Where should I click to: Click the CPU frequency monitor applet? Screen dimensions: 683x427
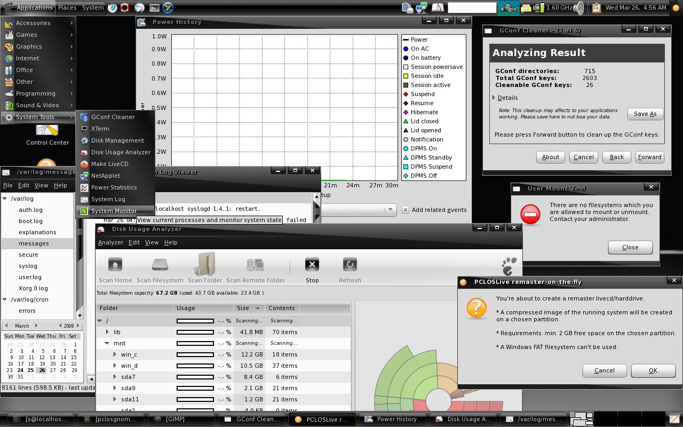(x=552, y=7)
